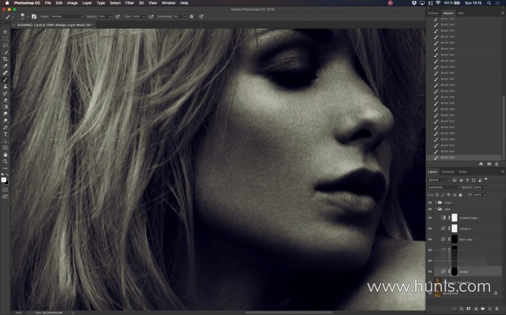
Task: Open the Filter menu
Action: pos(129,3)
